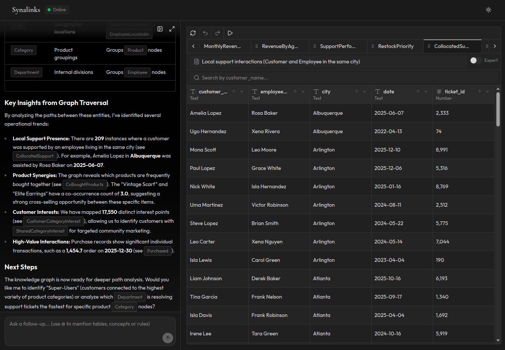
Task: Click the refresh icon in the table toolbar
Action: coord(193,33)
